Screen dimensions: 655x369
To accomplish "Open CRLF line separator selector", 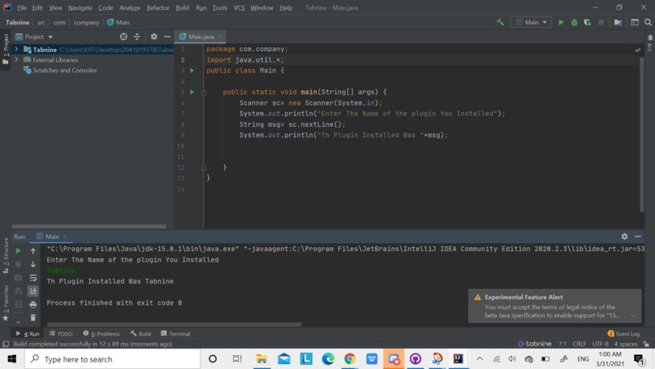I will click(579, 344).
